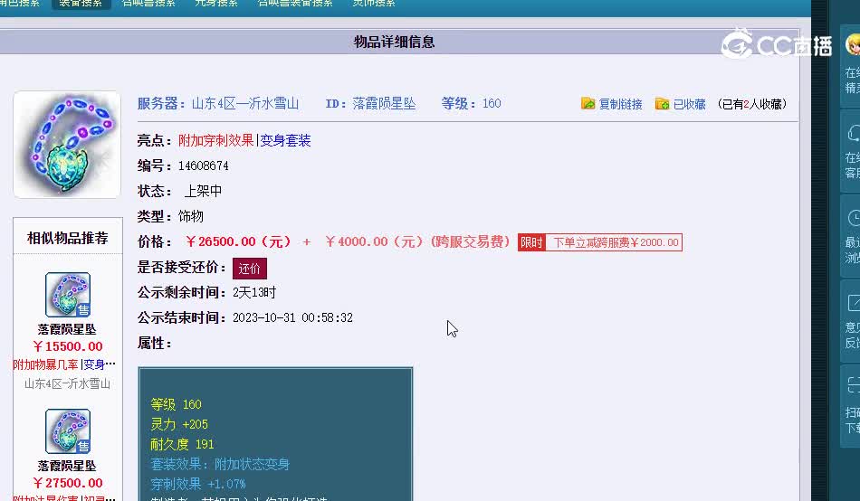Click the online customer service headset icon
The height and width of the screenshot is (501, 860).
pos(854,133)
